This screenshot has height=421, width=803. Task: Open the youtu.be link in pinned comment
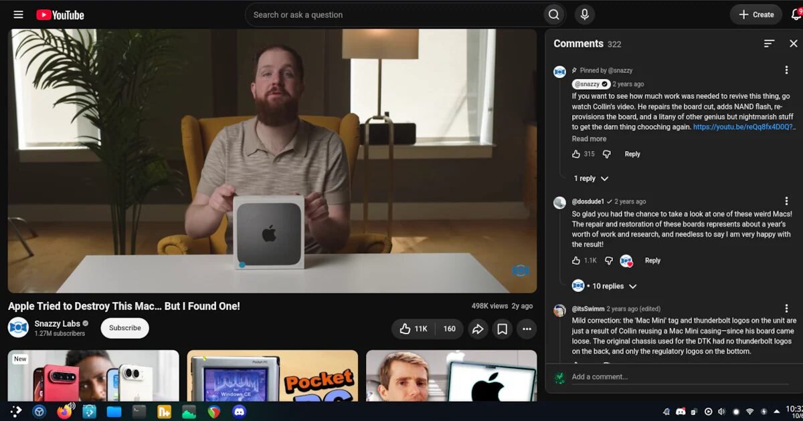click(x=743, y=127)
